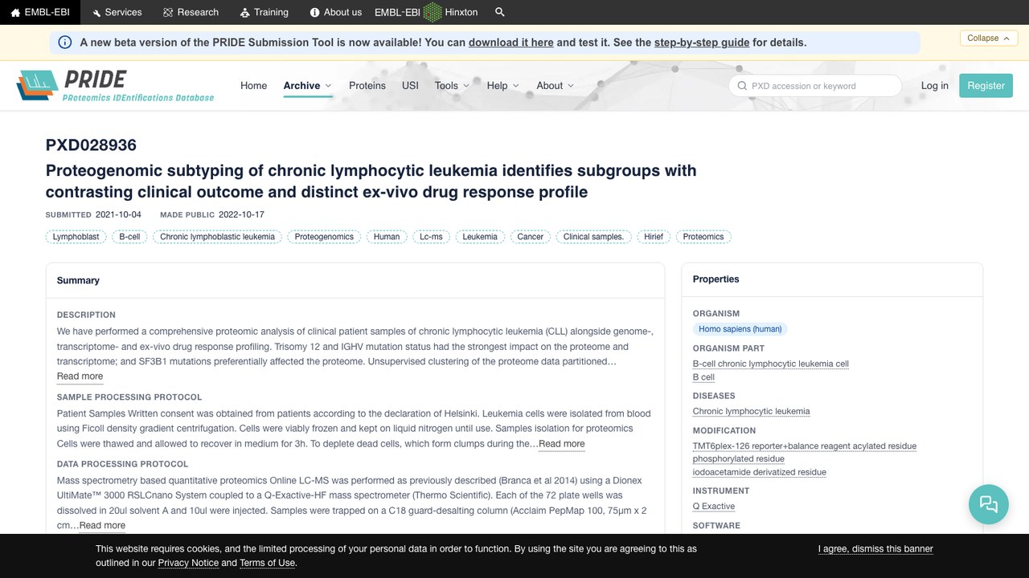Image resolution: width=1029 pixels, height=578 pixels.
Task: Click the Log in link
Action: pyautogui.click(x=935, y=86)
